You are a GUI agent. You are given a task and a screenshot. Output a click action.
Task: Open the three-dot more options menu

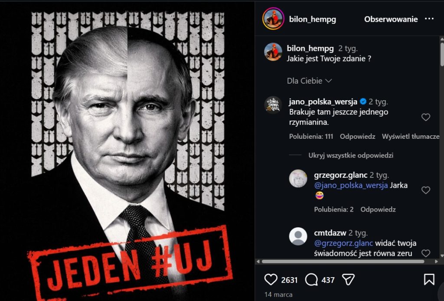[429, 19]
